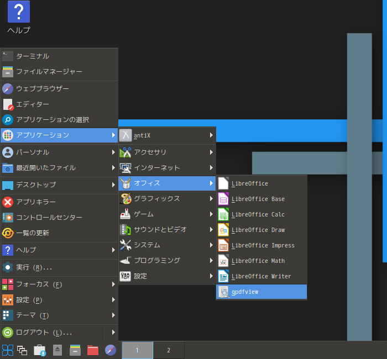Expand the インターネット submenu arrow
Viewport: 387px width, 359px height.
[x=211, y=168]
